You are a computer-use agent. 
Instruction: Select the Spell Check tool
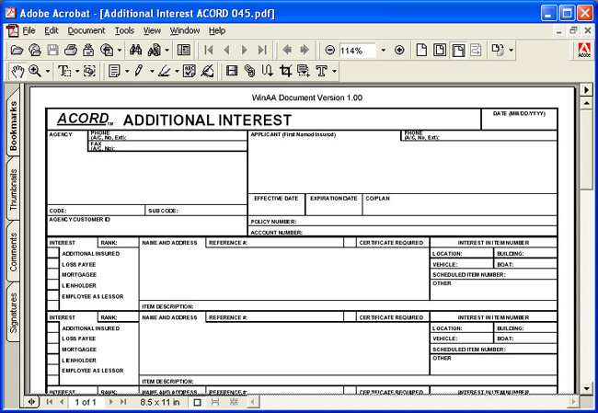(189, 71)
